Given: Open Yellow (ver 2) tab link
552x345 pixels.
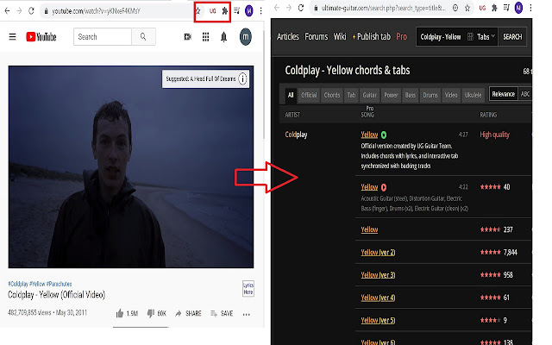Looking at the screenshot, I should [378, 253].
